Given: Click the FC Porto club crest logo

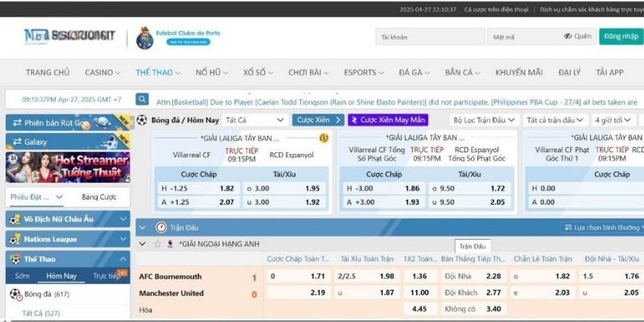Looking at the screenshot, I should click(x=146, y=36).
